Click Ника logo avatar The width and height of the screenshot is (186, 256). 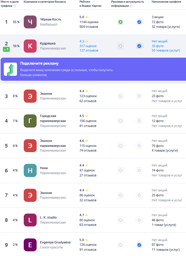pos(30,171)
